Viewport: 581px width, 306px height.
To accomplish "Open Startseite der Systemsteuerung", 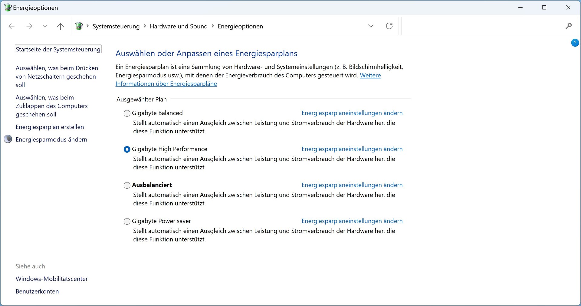I will pyautogui.click(x=58, y=49).
